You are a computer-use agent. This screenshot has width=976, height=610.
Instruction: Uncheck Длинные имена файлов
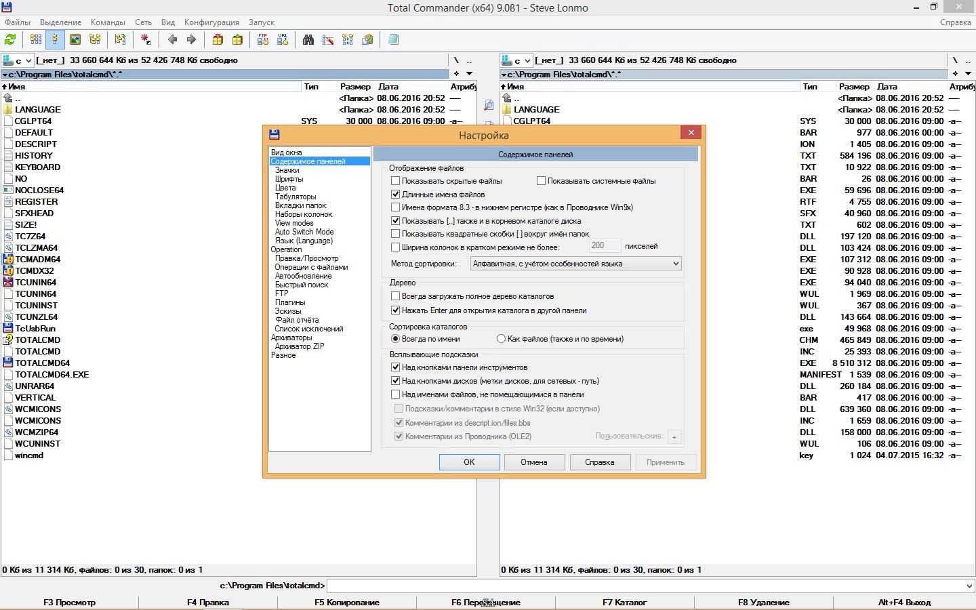tap(396, 195)
